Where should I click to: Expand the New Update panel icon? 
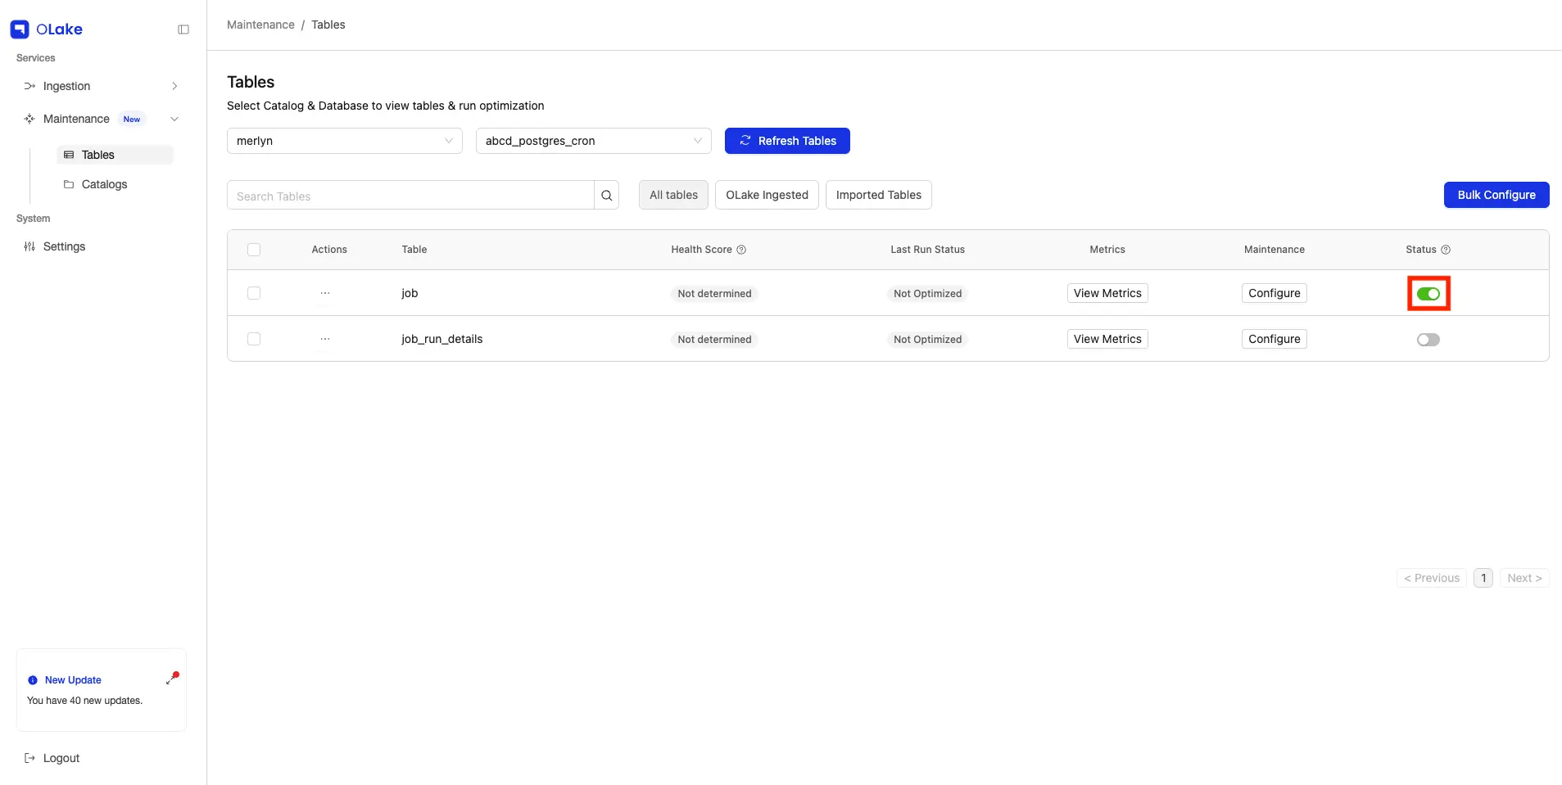pyautogui.click(x=172, y=679)
